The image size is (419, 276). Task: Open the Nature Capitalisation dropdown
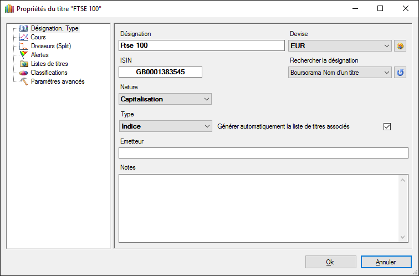coord(207,99)
